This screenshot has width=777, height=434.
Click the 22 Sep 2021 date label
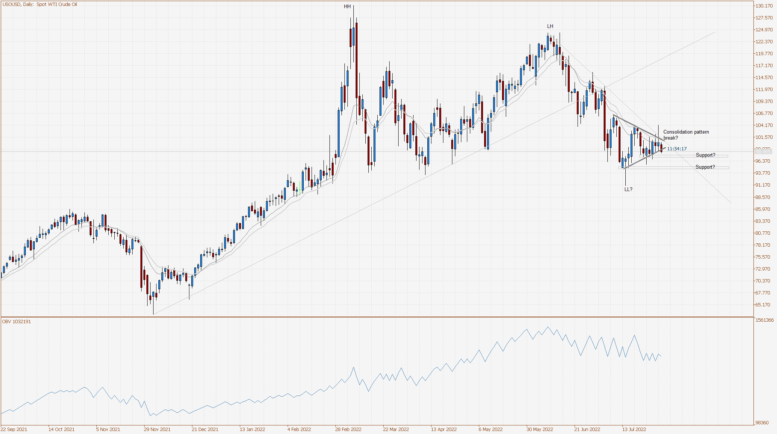pyautogui.click(x=14, y=429)
